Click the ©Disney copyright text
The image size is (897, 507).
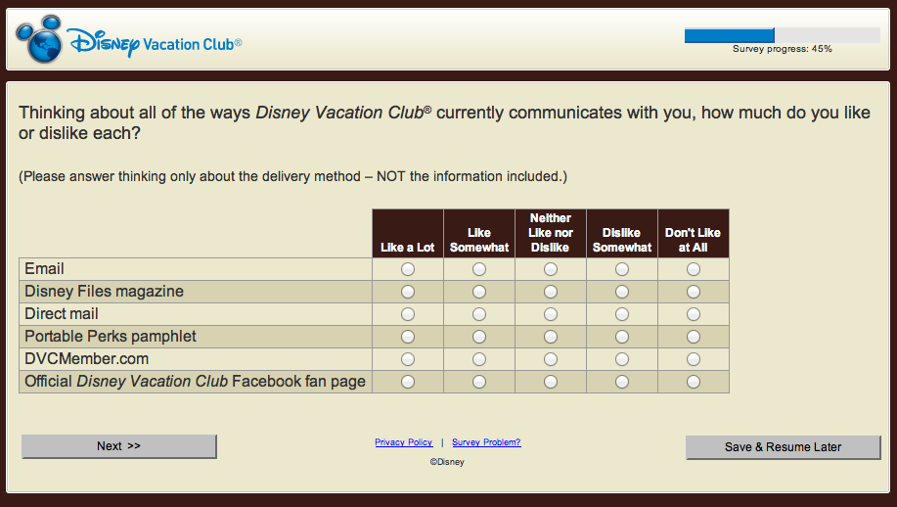click(447, 462)
